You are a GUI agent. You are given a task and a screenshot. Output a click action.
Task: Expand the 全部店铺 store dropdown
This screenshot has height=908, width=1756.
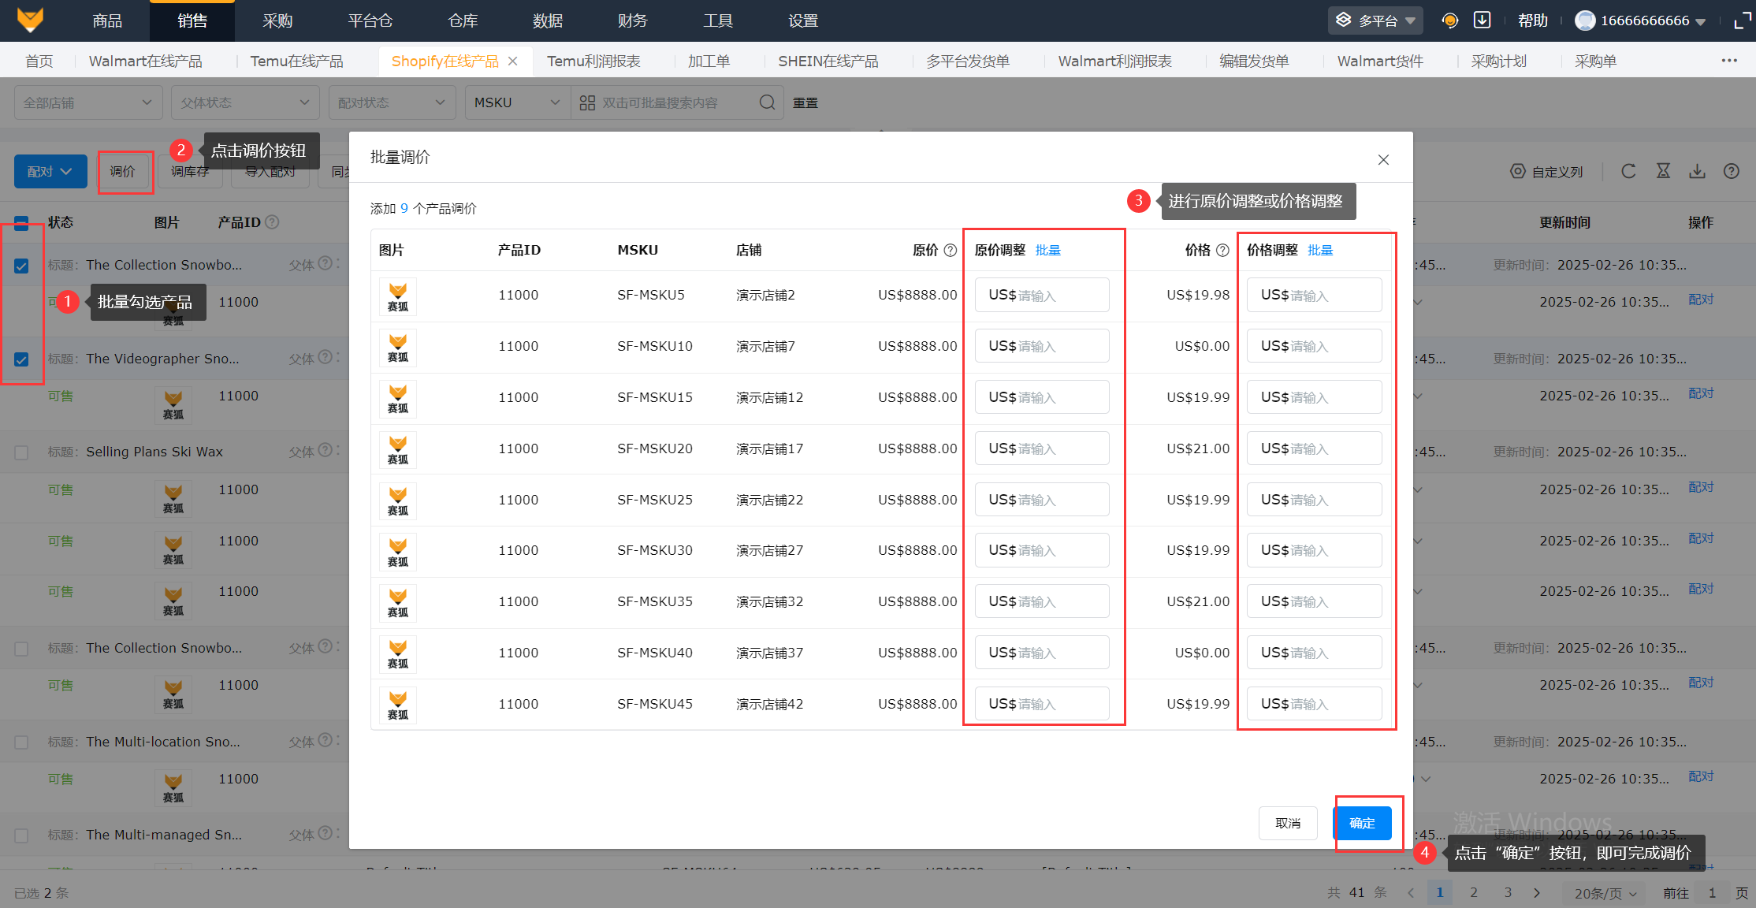click(87, 102)
